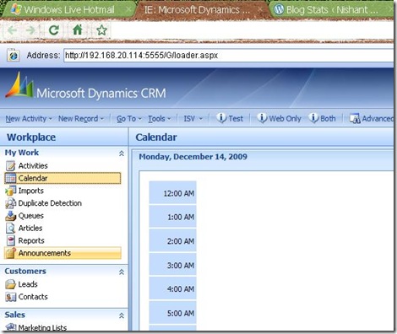Open Imports from My Work
The height and width of the screenshot is (334, 397).
[31, 191]
